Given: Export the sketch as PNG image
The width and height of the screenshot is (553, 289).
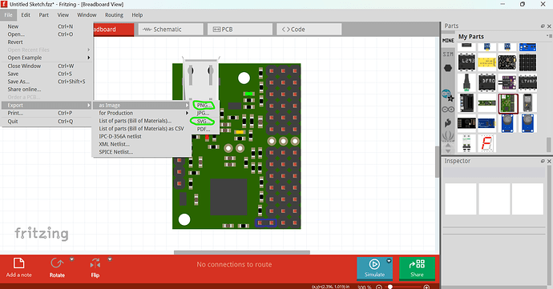Looking at the screenshot, I should click(204, 105).
